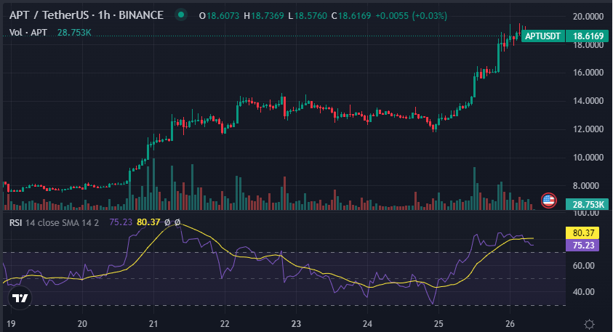Click the open price value O18.6073
The width and height of the screenshot is (613, 332).
(219, 16)
